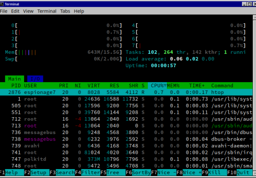Minimize the Terminal window
The width and height of the screenshot is (256, 178).
[x=245, y=4]
